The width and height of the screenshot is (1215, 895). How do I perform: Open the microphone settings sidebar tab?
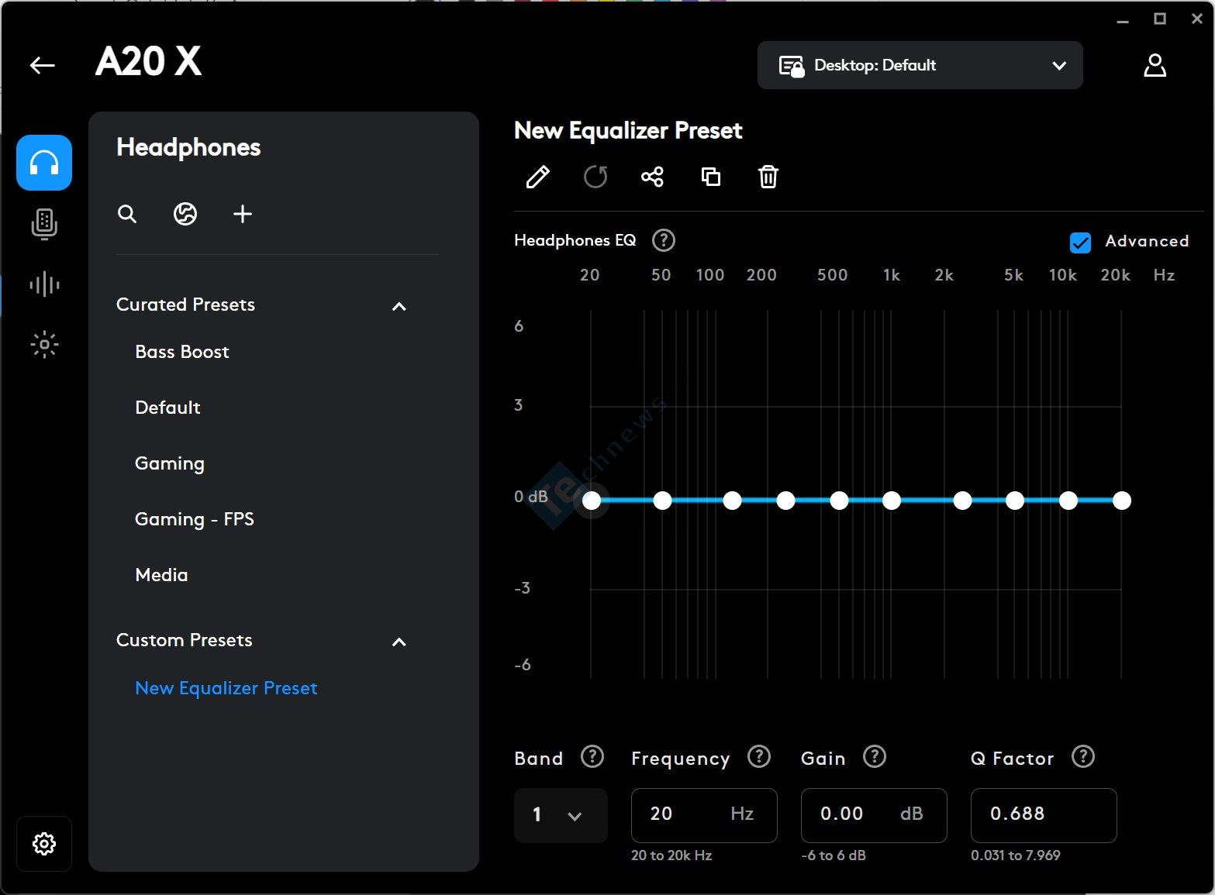point(44,224)
